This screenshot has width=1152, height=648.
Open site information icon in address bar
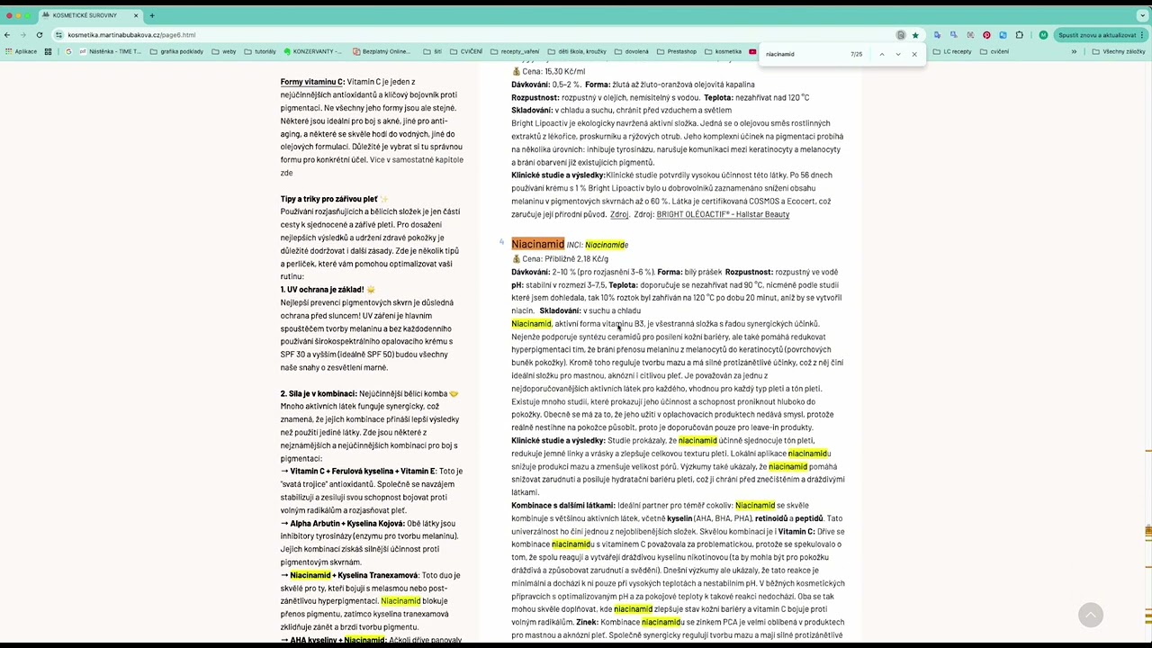tap(58, 35)
